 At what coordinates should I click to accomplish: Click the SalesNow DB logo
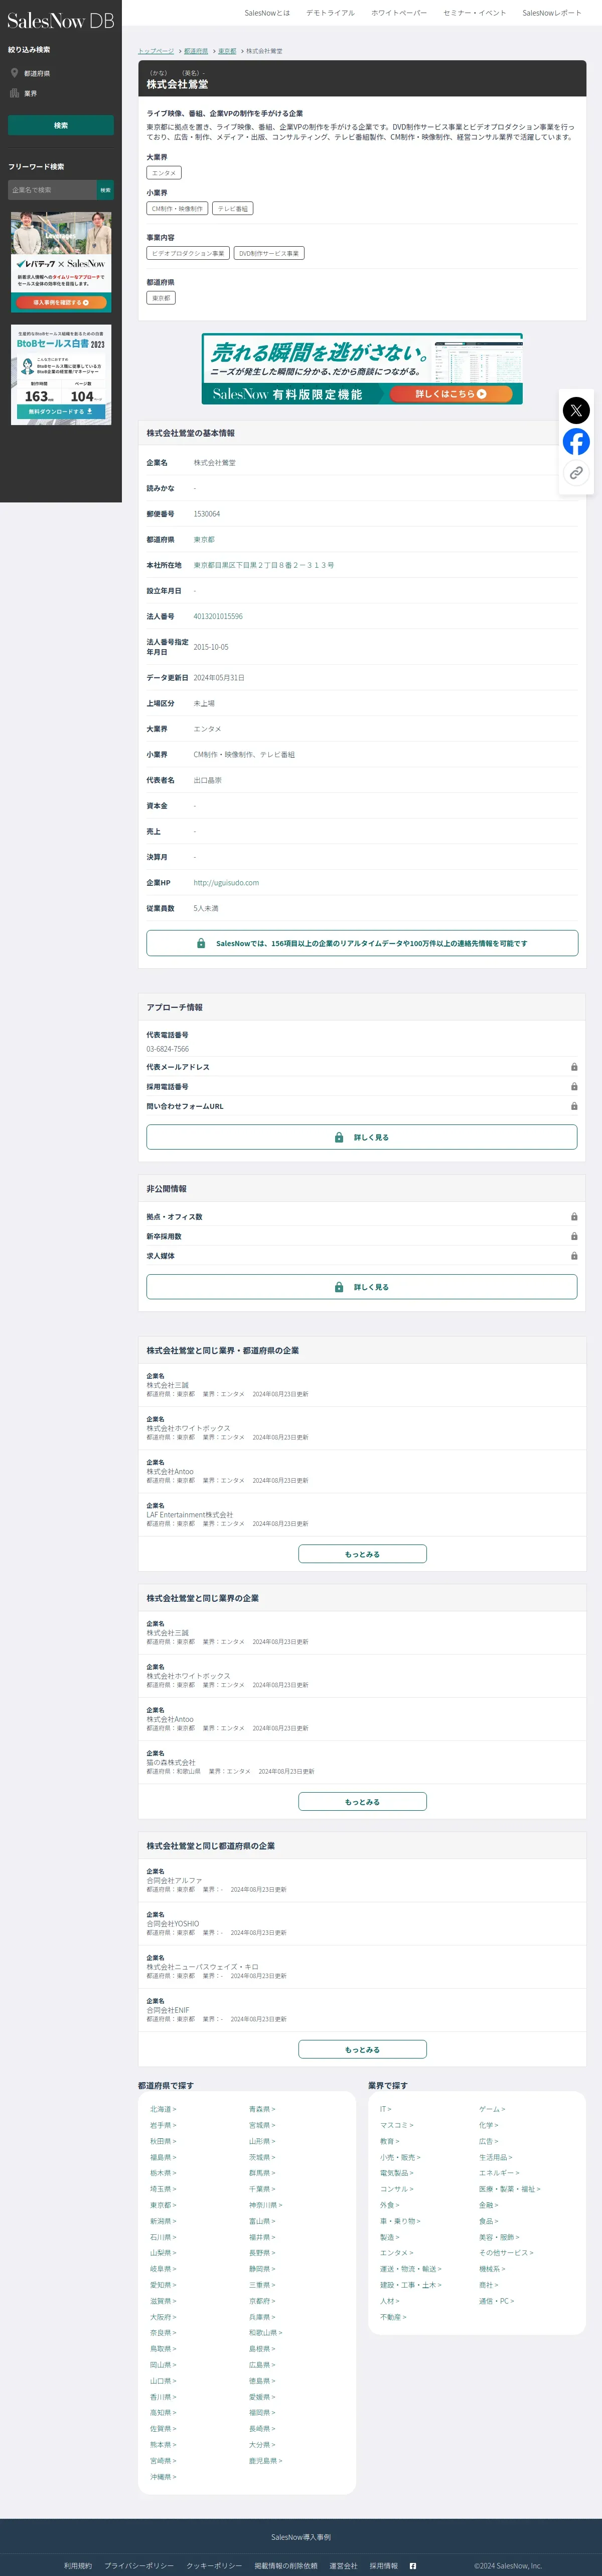click(60, 20)
